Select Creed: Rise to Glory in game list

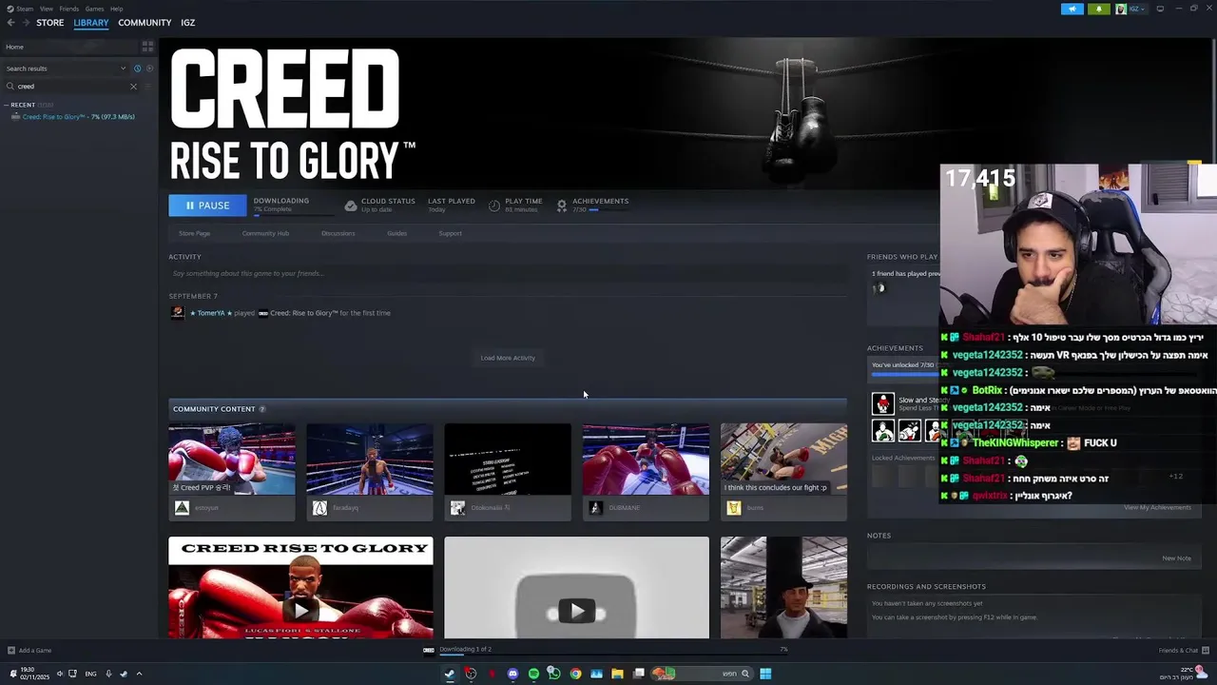78,117
